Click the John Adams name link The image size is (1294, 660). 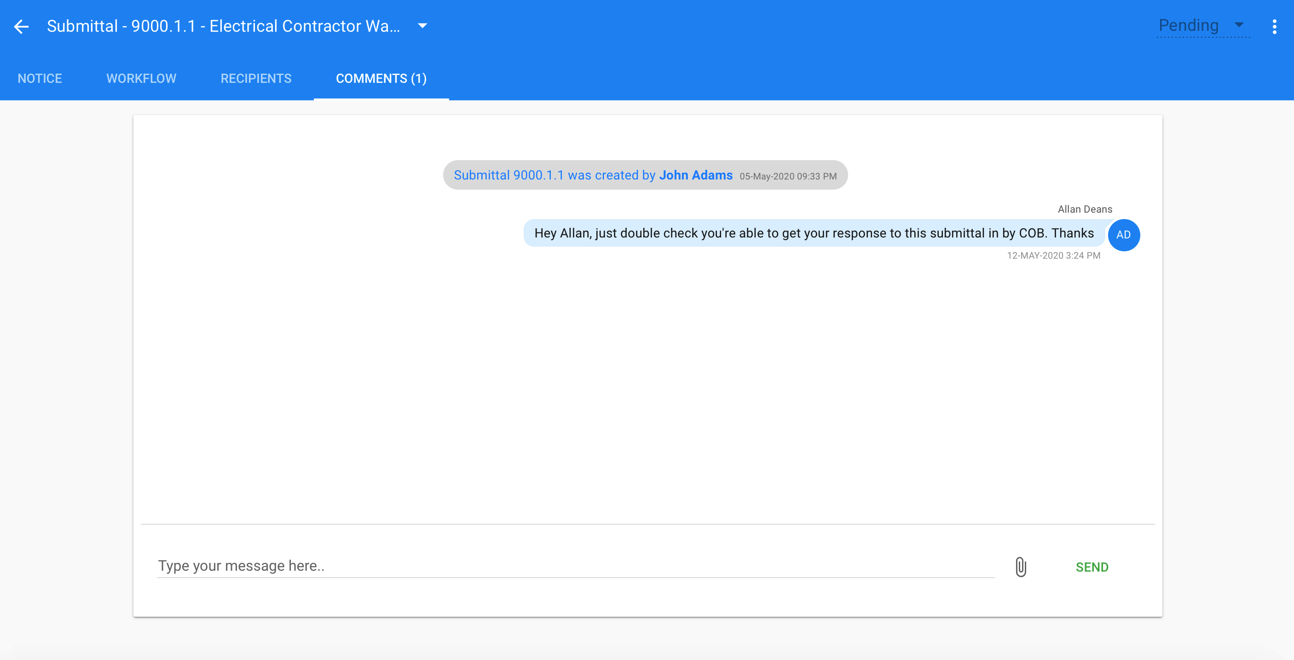[x=696, y=175]
